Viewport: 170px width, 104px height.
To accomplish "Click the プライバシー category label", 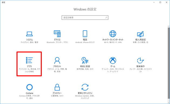I will pos(57,93).
